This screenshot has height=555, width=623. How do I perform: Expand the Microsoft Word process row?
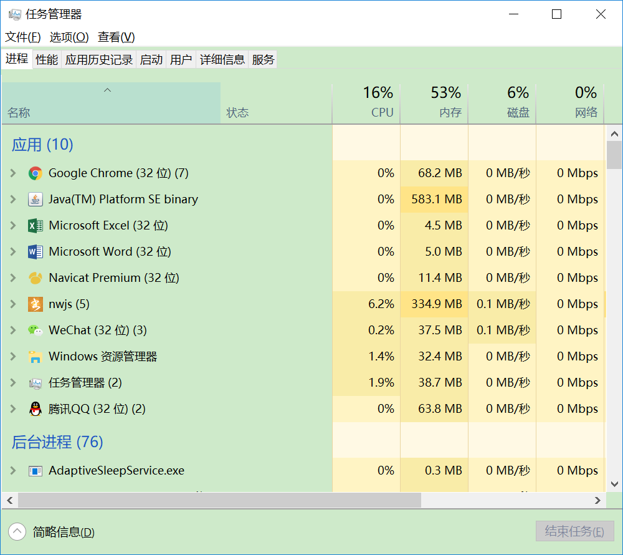tap(13, 252)
